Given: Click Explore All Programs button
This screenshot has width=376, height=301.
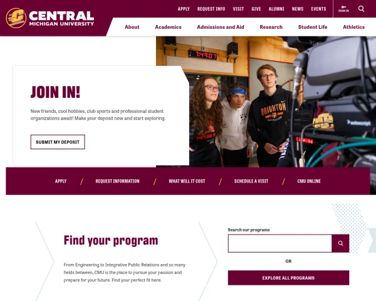Looking at the screenshot, I should (288, 278).
